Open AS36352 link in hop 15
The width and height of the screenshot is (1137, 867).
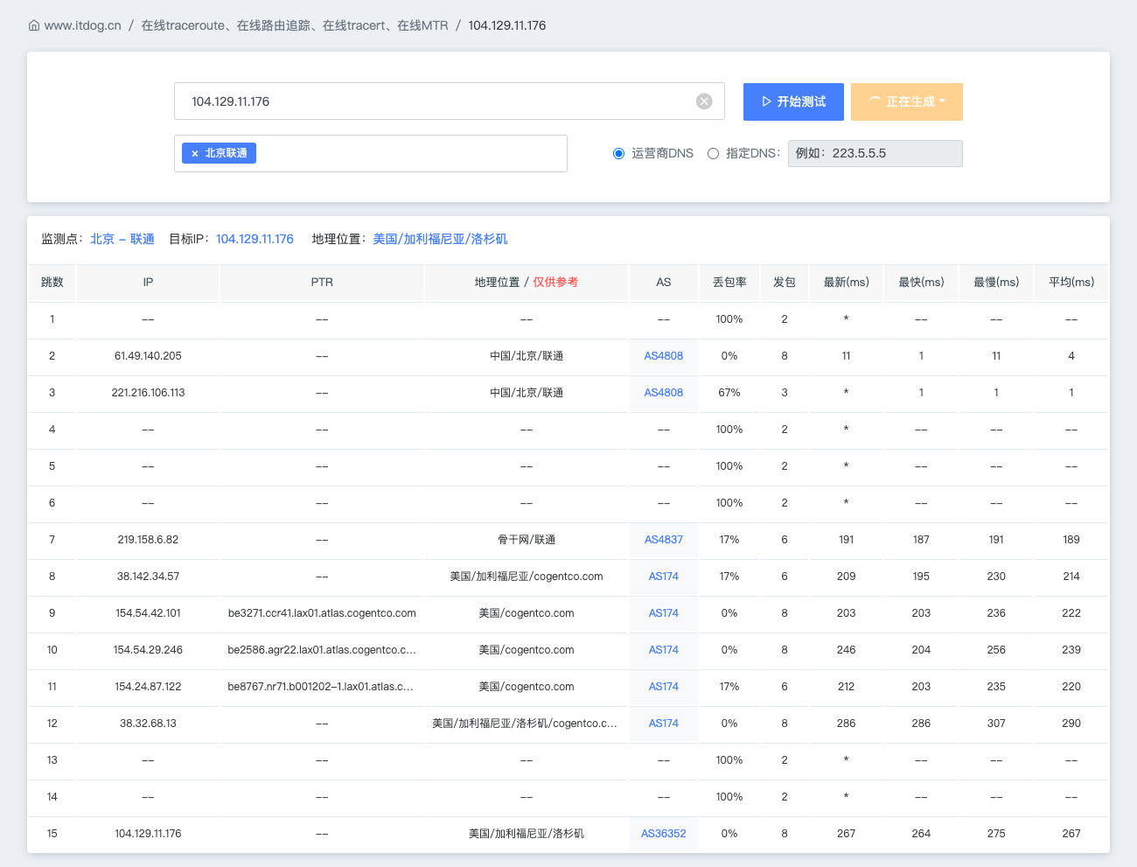[664, 834]
